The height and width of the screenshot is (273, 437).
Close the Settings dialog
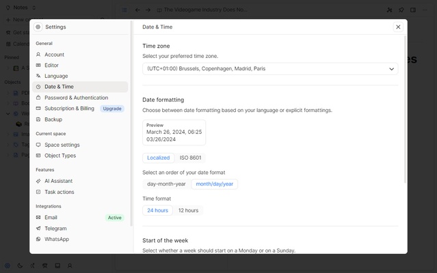coord(398,27)
